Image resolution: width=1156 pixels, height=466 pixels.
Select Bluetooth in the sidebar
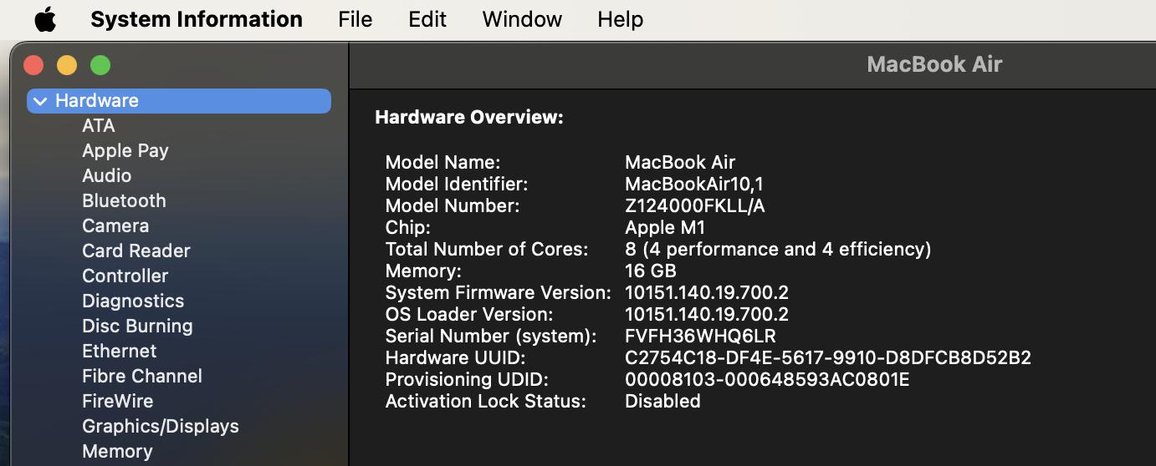coord(124,200)
